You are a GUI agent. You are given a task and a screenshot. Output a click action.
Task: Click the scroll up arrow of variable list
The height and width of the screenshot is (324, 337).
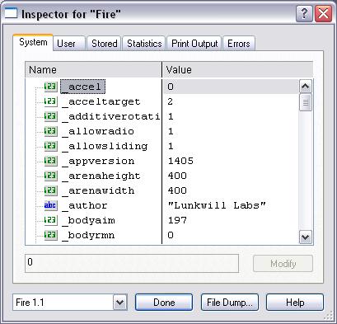pyautogui.click(x=306, y=87)
